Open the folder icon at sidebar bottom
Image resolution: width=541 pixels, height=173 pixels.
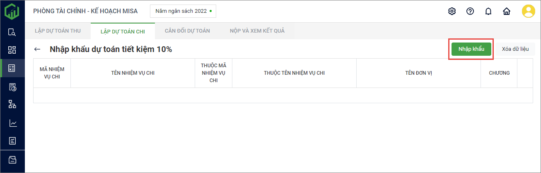[12, 159]
